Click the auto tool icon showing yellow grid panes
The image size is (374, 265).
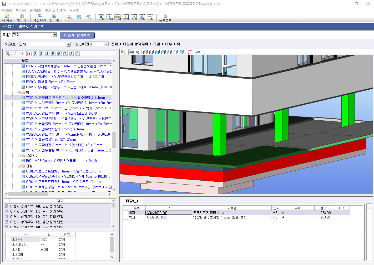tap(101, 18)
